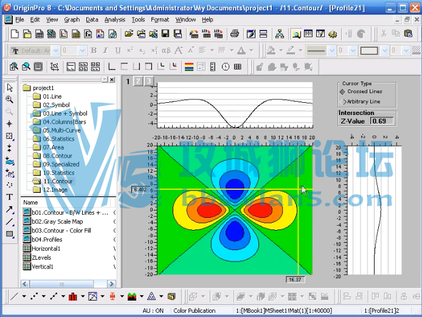Open the Window menu
422x317 pixels.
(185, 19)
